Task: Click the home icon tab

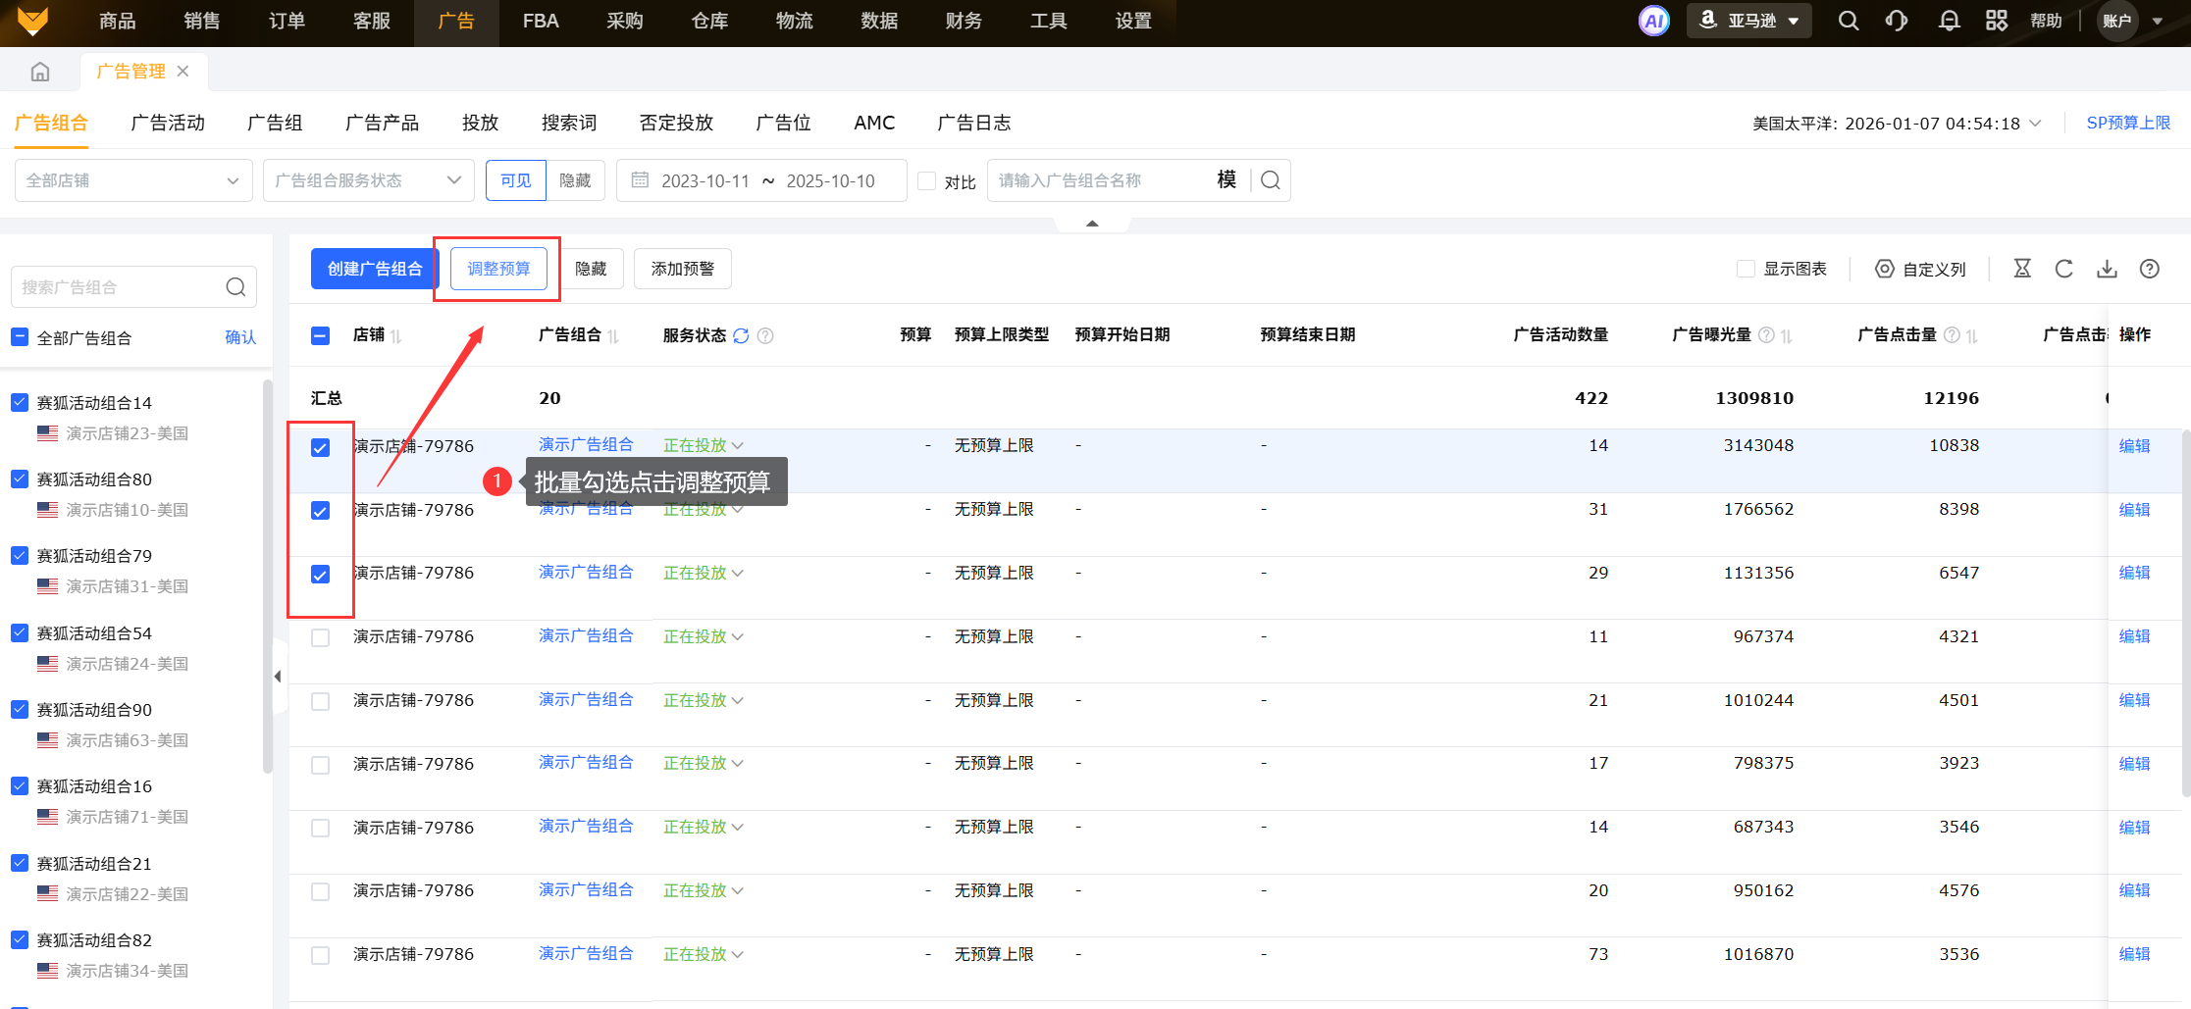Action: (40, 72)
